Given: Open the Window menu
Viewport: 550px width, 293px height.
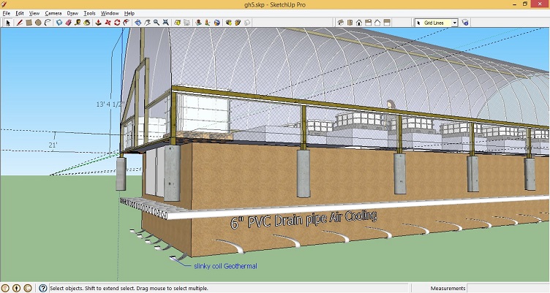Looking at the screenshot, I should click(110, 13).
